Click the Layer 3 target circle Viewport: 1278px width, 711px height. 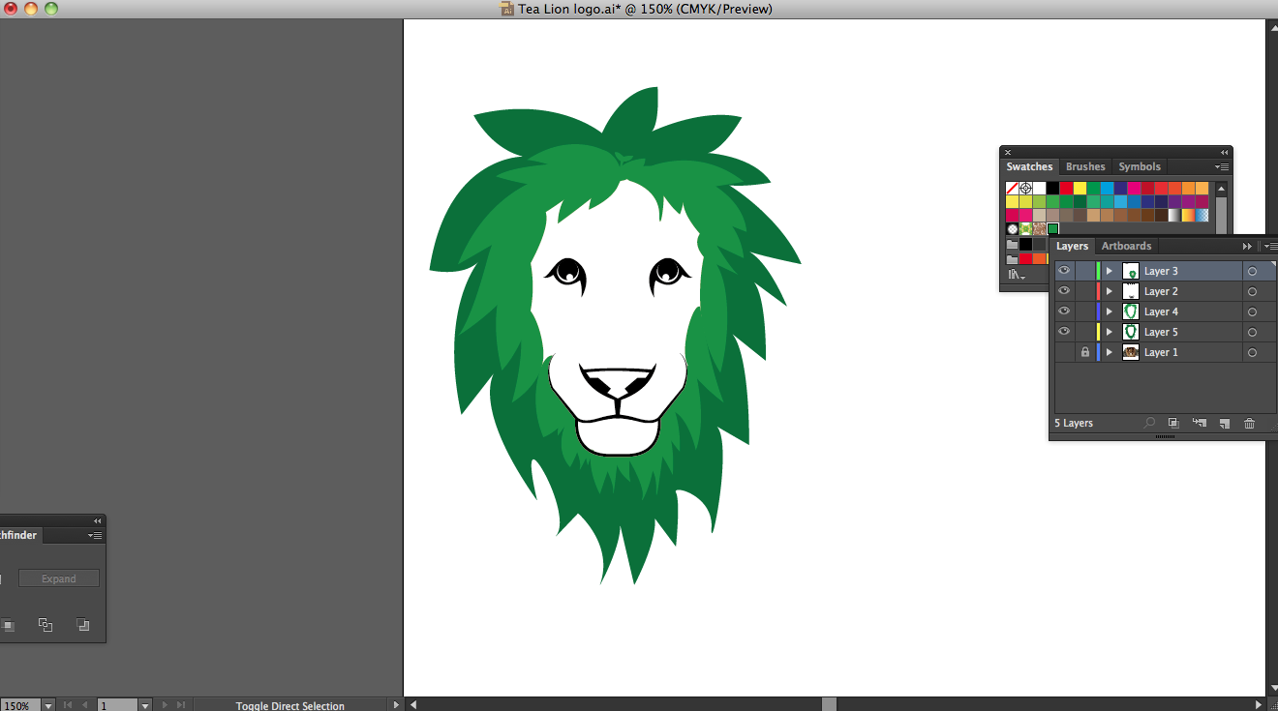click(1252, 272)
